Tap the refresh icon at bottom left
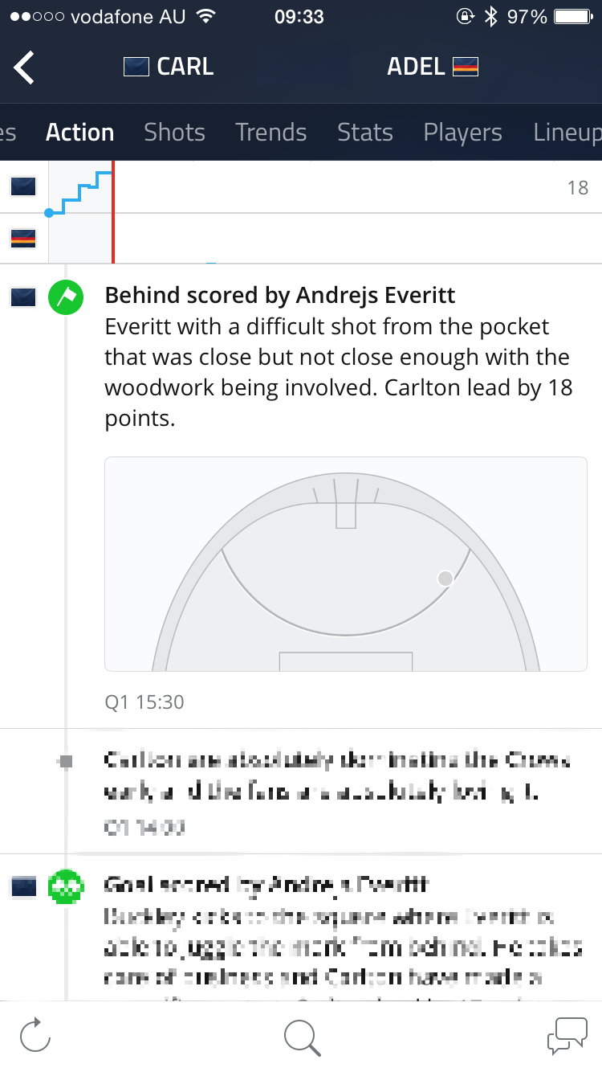The image size is (602, 1072). pos(35,1035)
